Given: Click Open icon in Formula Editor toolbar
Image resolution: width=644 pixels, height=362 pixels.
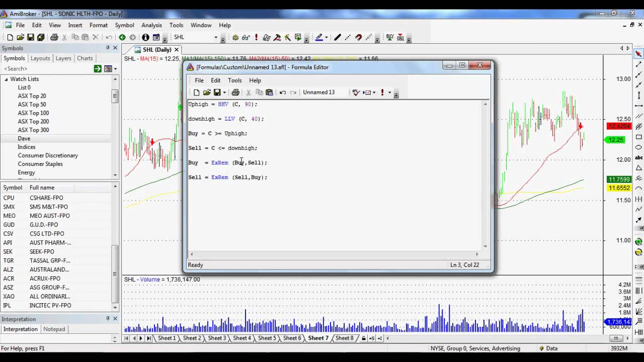Looking at the screenshot, I should [206, 93].
